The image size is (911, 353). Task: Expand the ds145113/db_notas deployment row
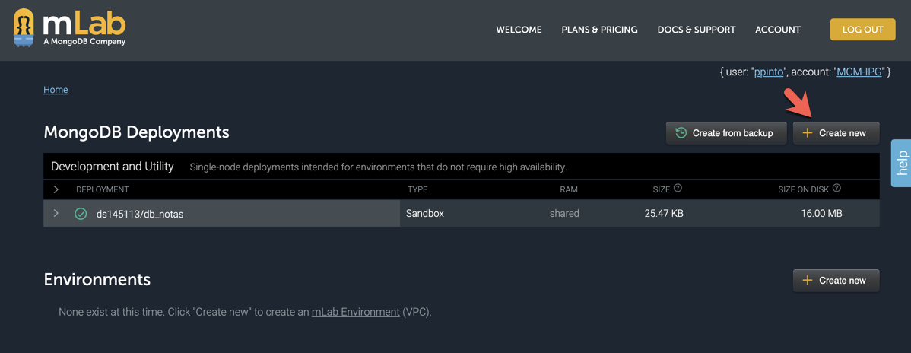56,214
